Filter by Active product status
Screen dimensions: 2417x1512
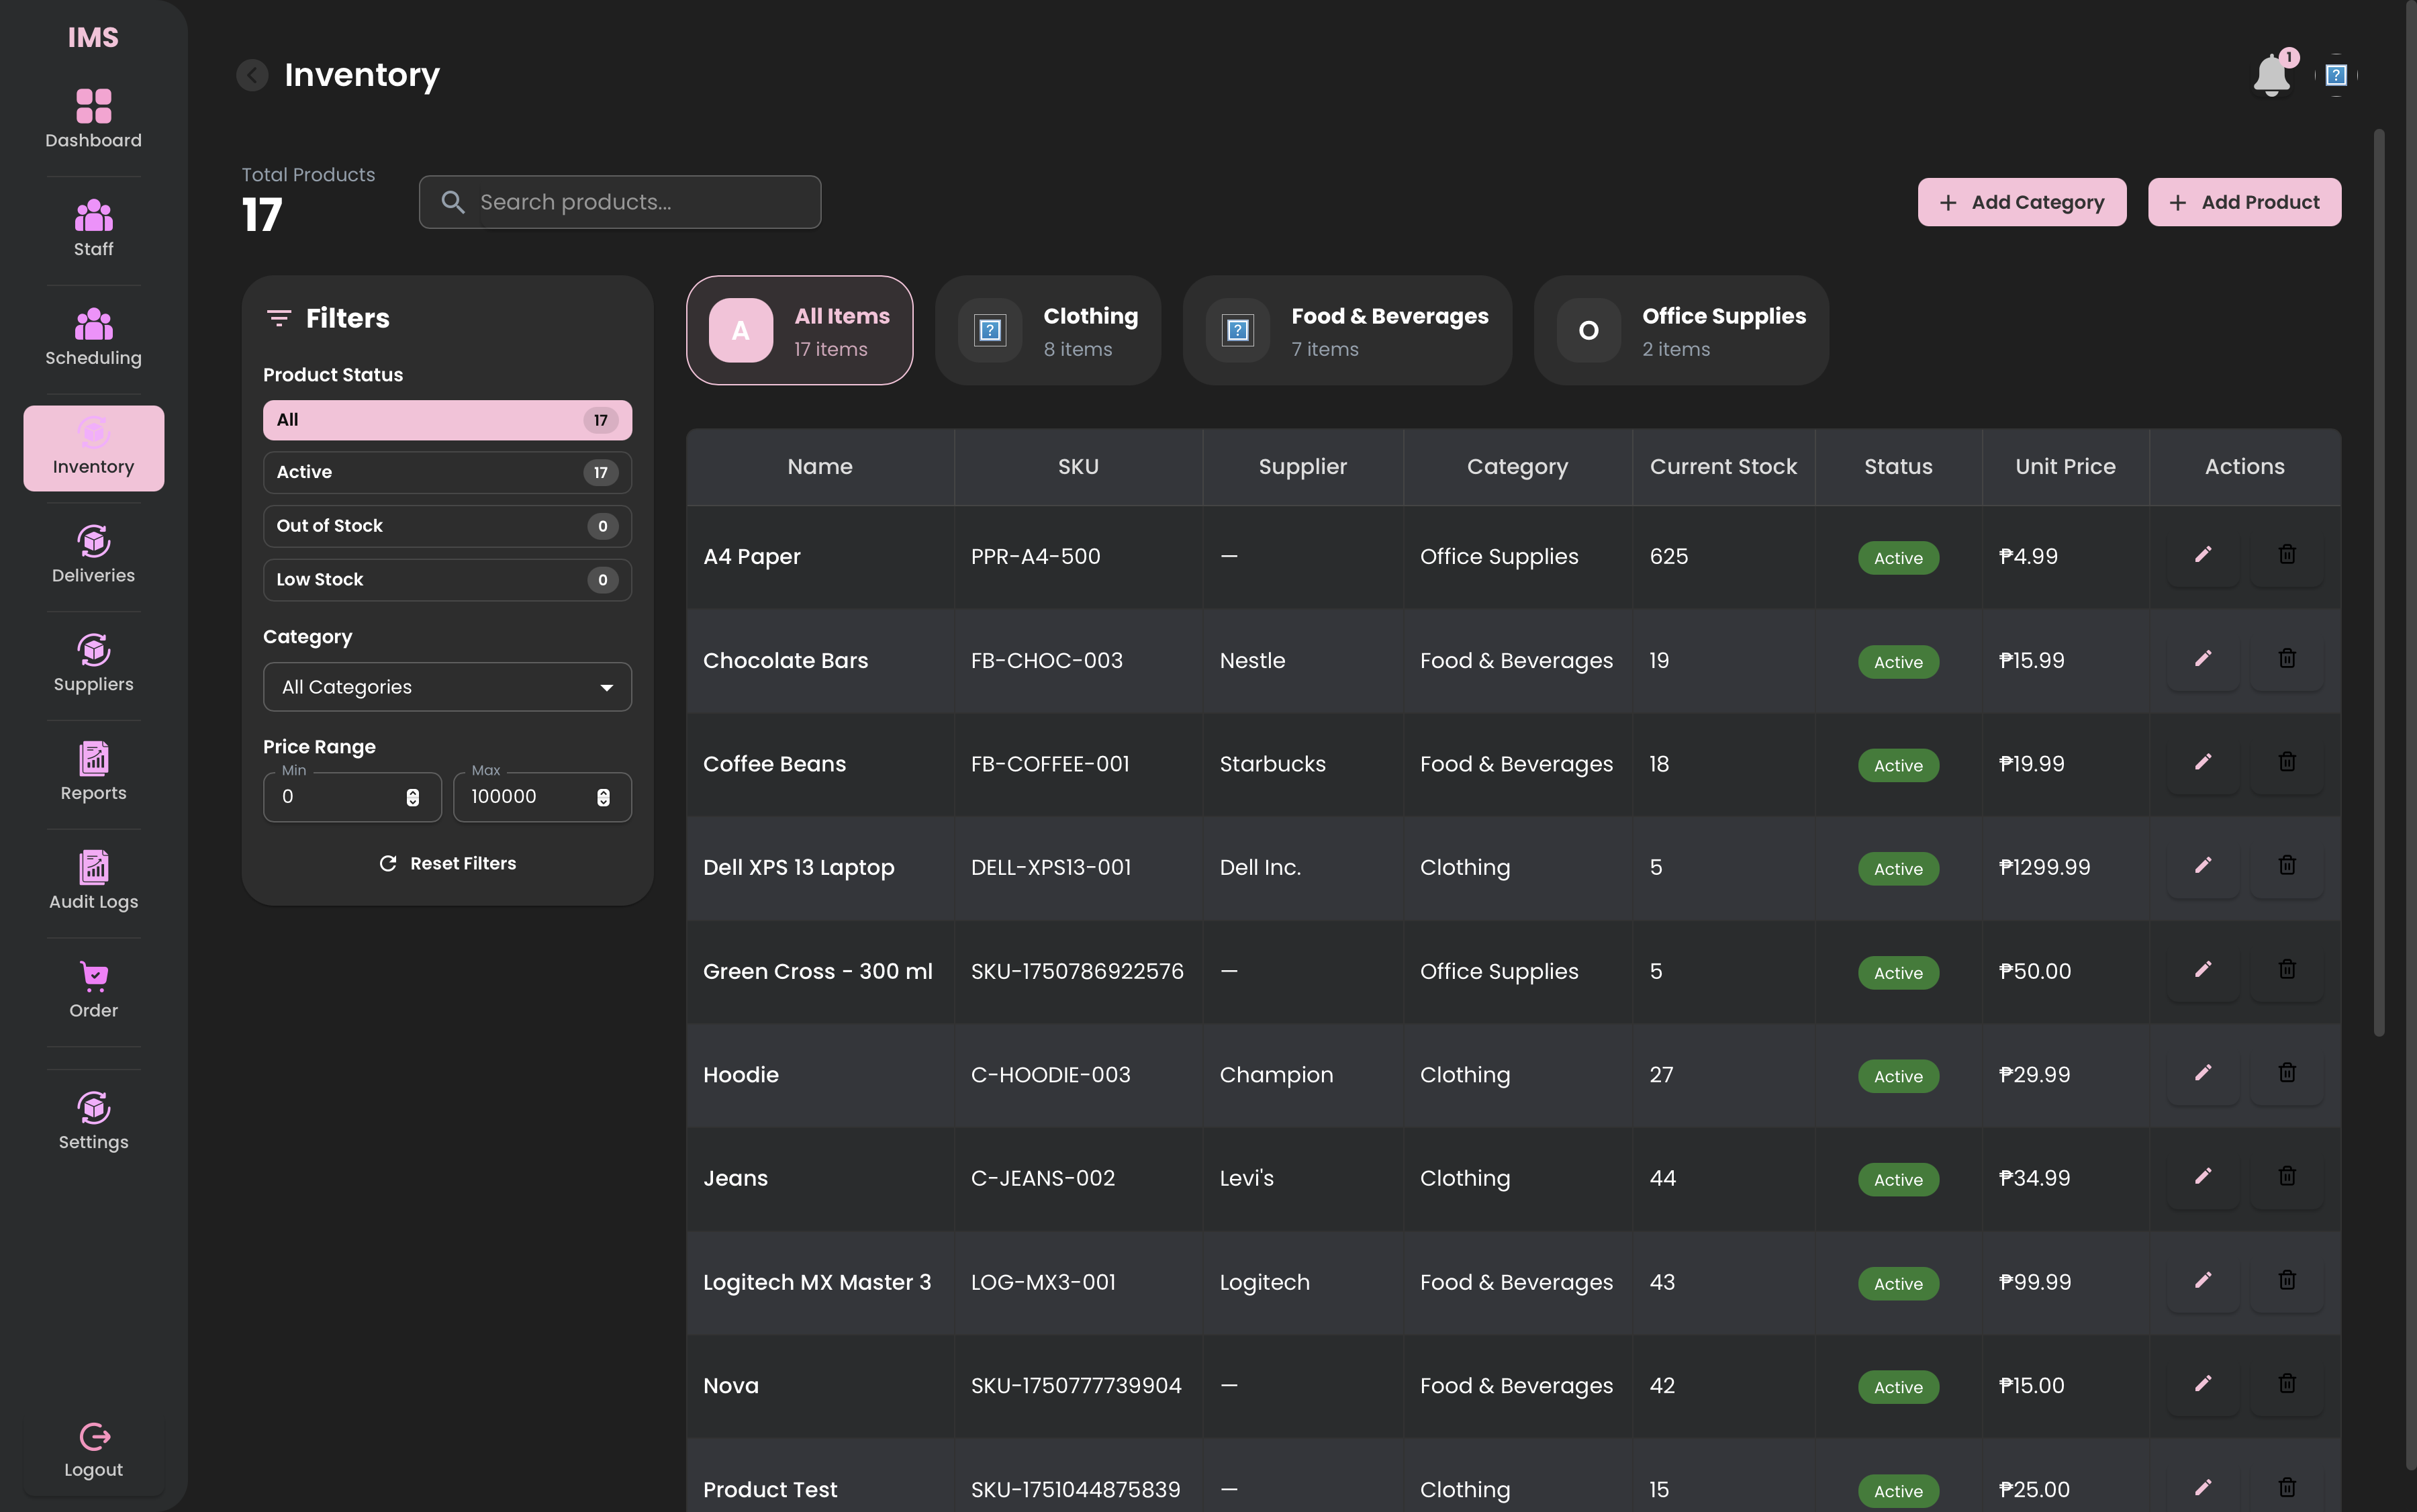pyautogui.click(x=447, y=472)
